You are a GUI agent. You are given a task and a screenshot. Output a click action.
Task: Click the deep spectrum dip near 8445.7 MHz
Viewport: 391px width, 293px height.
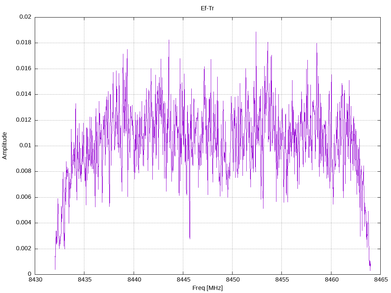point(190,238)
